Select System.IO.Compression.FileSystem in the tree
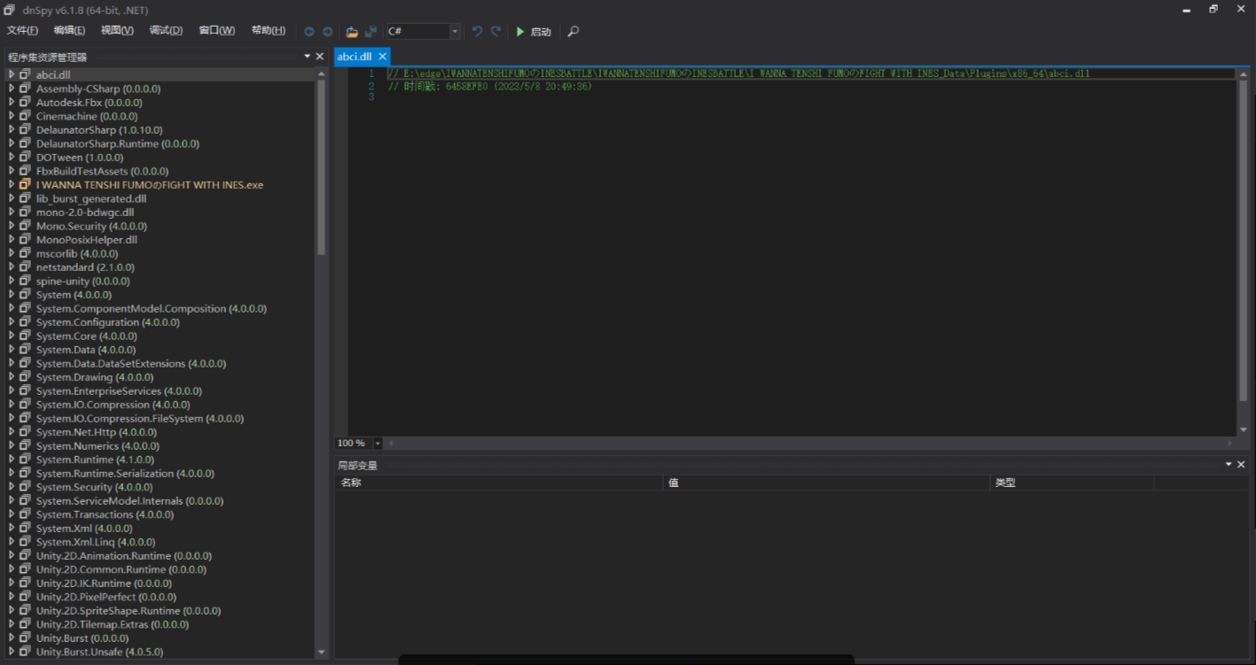The width and height of the screenshot is (1256, 665). coord(140,418)
